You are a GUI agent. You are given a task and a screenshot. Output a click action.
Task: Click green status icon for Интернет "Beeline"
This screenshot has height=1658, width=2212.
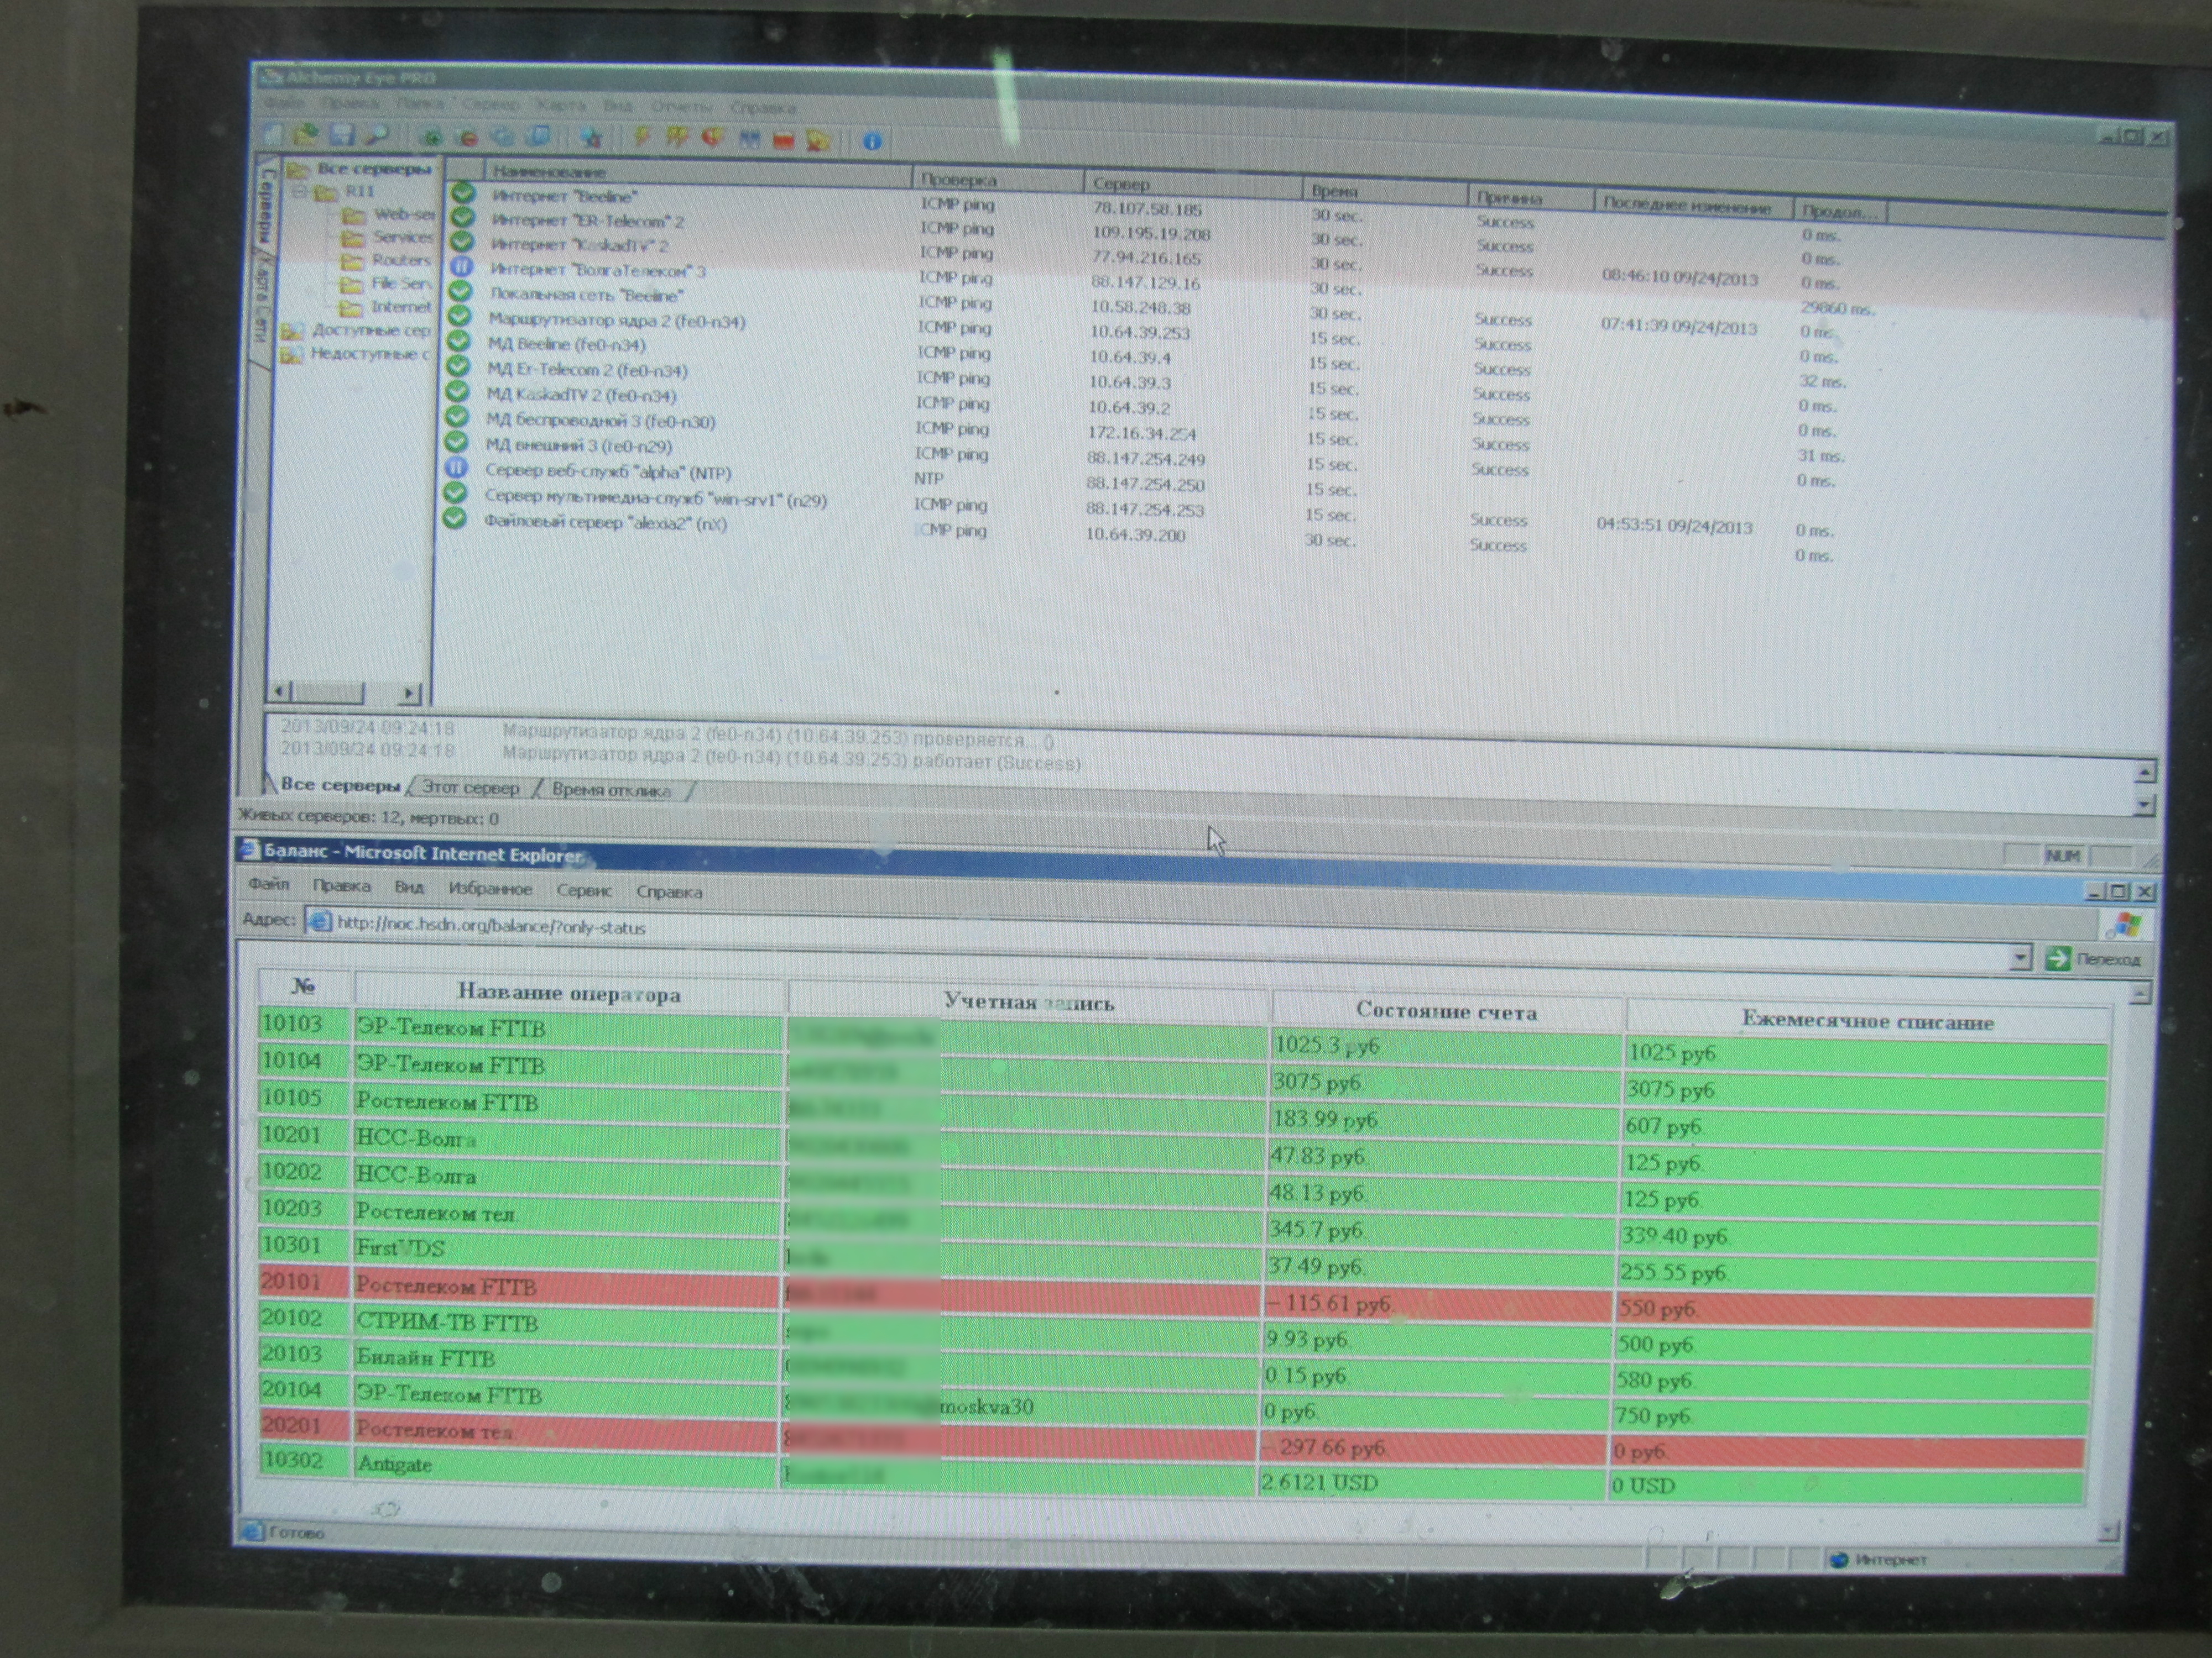pyautogui.click(x=462, y=194)
